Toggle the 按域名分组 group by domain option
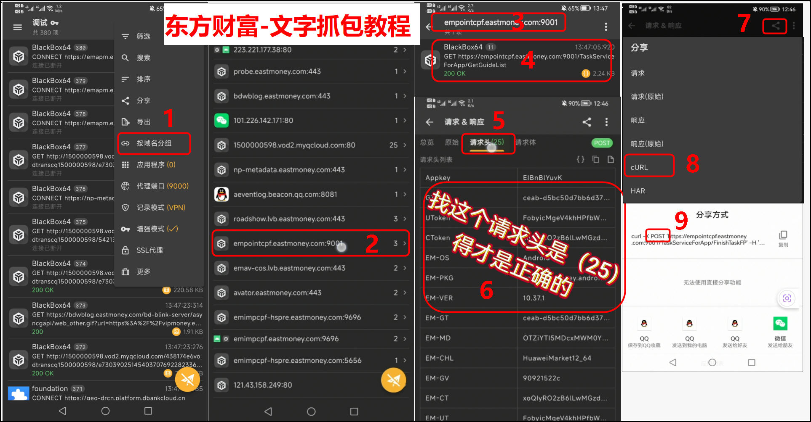Viewport: 811px width, 422px height. coord(154,143)
